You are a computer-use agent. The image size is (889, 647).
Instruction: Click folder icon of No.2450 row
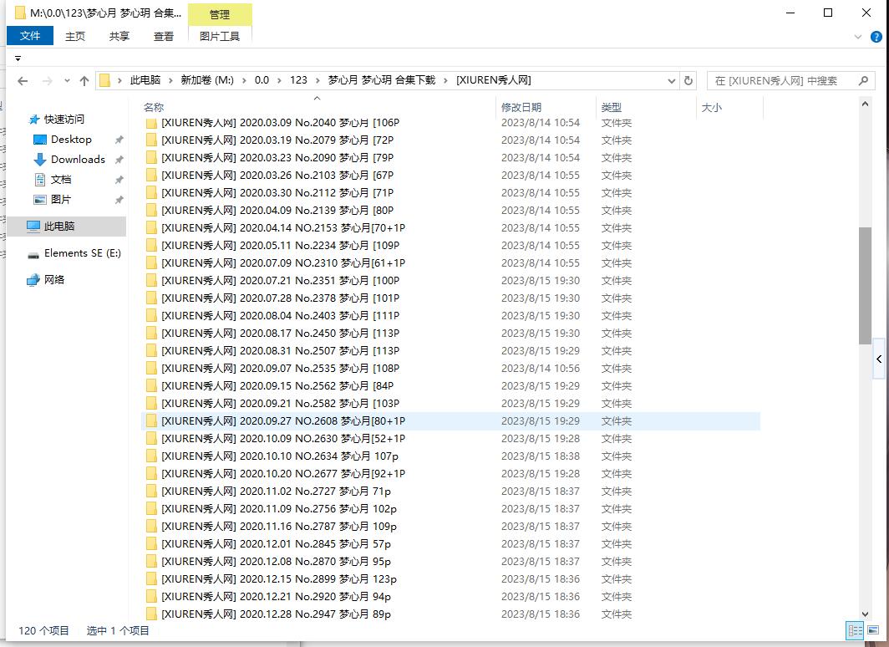click(151, 334)
